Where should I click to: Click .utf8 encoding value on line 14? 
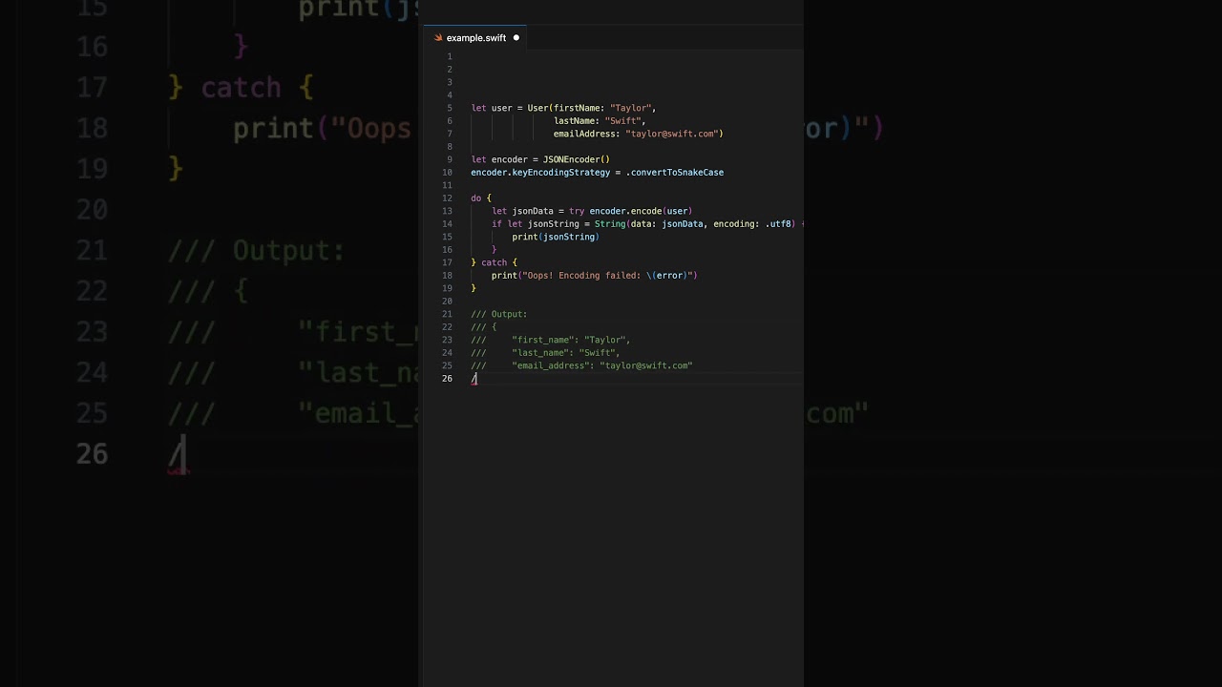click(780, 224)
